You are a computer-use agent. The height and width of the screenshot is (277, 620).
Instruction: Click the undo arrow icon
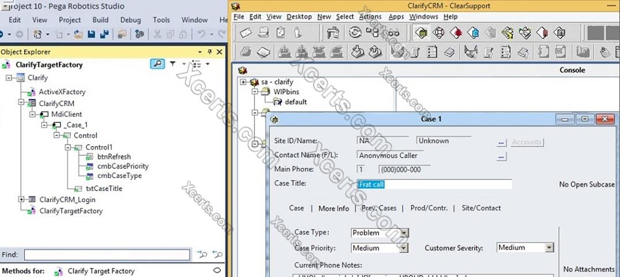201,35
